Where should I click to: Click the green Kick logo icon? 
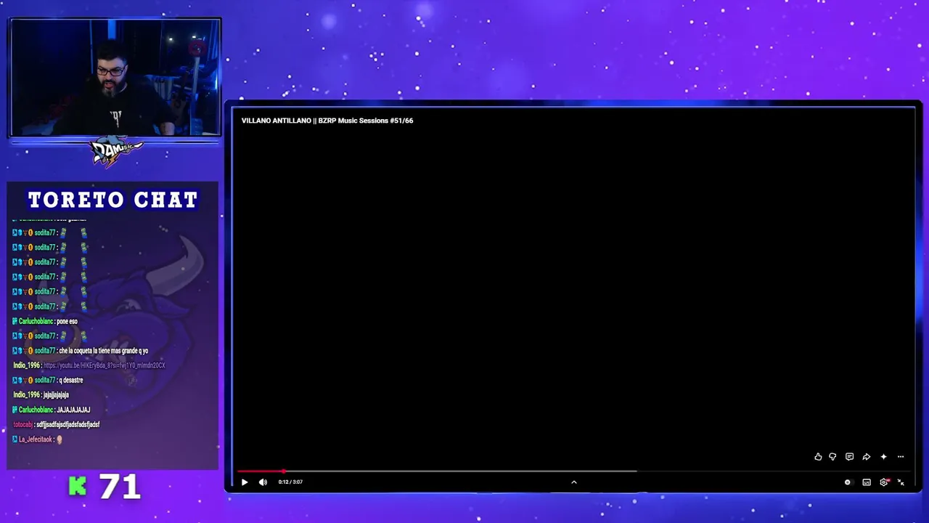tap(78, 487)
